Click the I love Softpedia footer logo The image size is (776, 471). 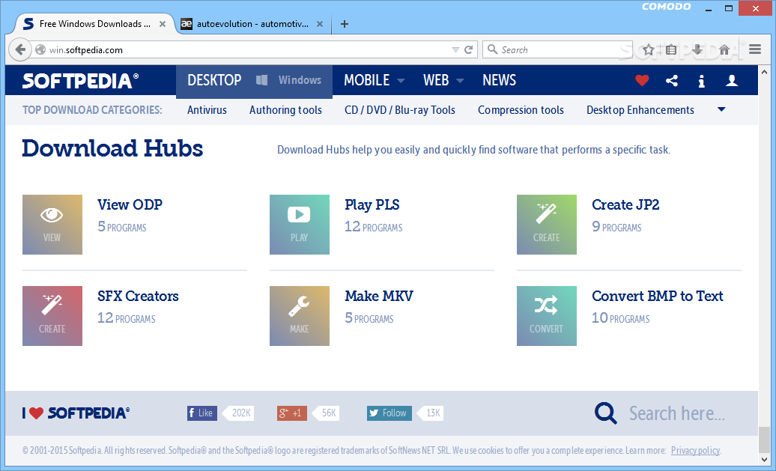[x=76, y=413]
